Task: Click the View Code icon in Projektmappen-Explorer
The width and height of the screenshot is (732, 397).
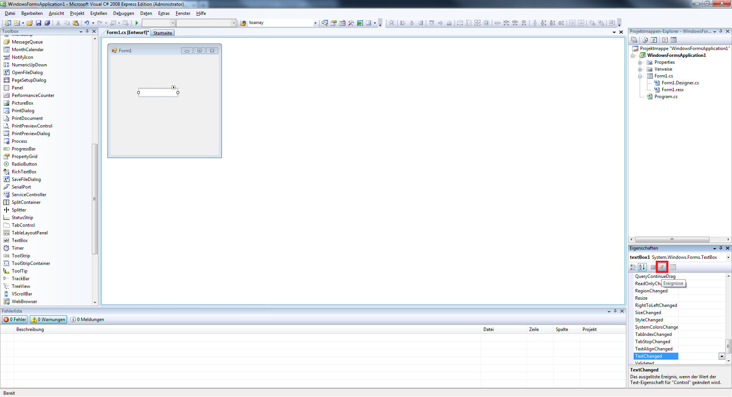Action: coord(665,40)
